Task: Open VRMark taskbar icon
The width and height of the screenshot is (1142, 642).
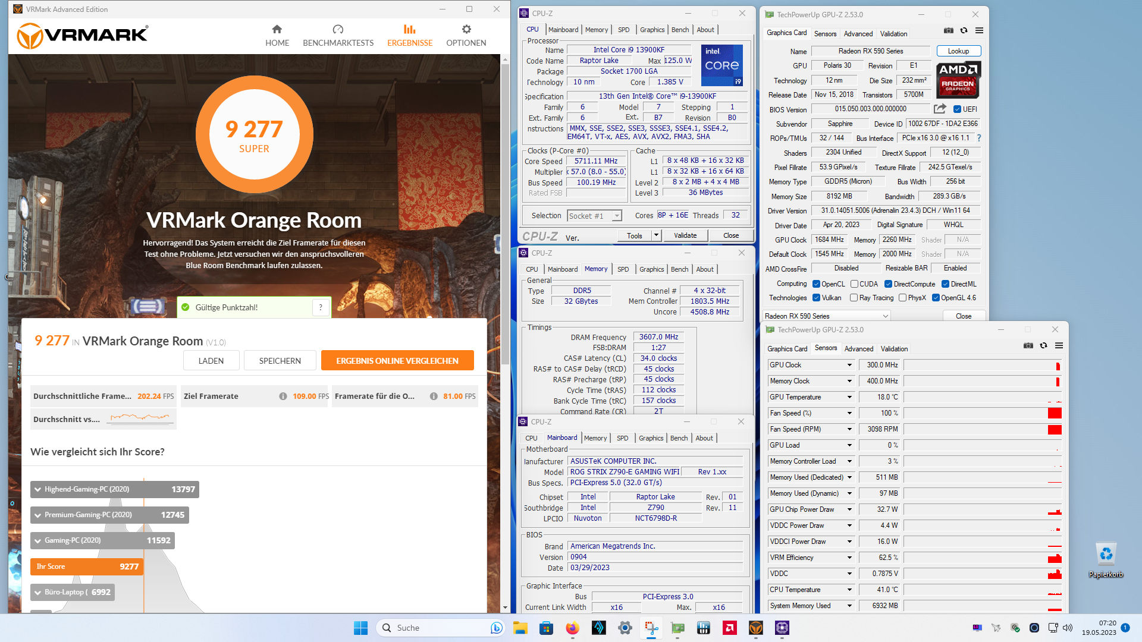Action: (x=755, y=628)
